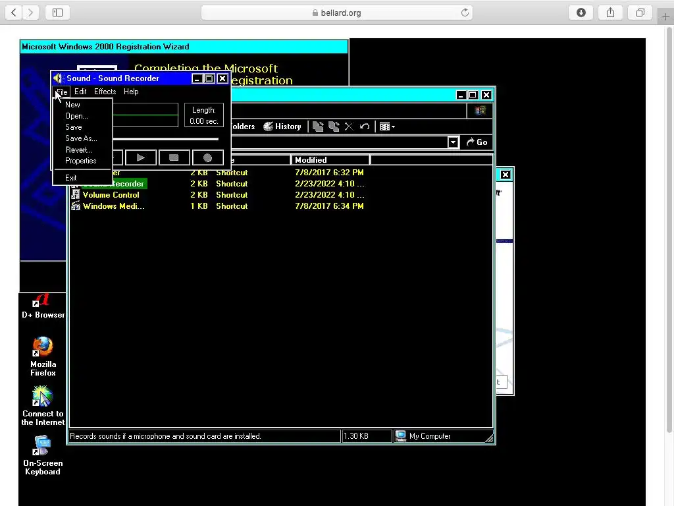The width and height of the screenshot is (674, 506).
Task: Click My Computer icon in Explorer status bar
Action: tap(401, 436)
